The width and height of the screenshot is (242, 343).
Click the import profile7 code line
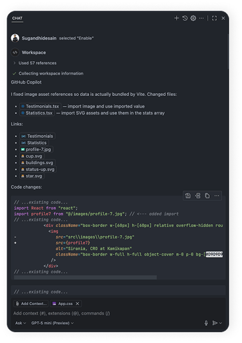click(96, 214)
